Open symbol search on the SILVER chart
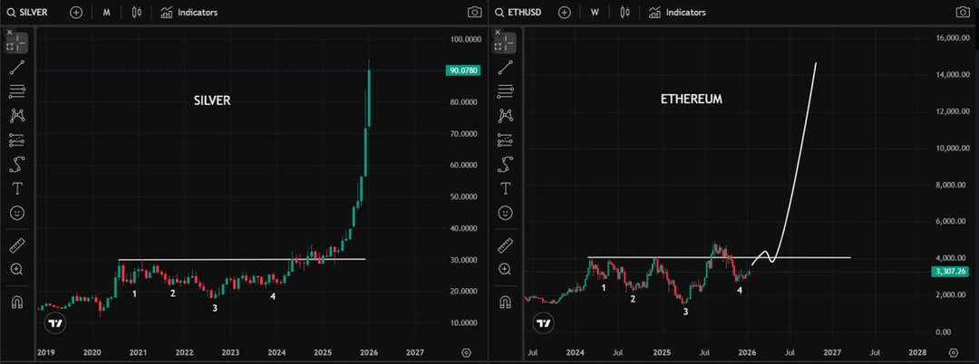 pos(27,13)
